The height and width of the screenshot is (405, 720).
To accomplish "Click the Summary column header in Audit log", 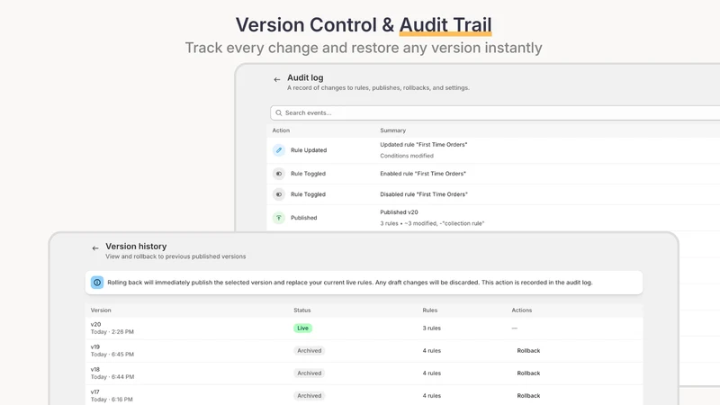I will (393, 130).
